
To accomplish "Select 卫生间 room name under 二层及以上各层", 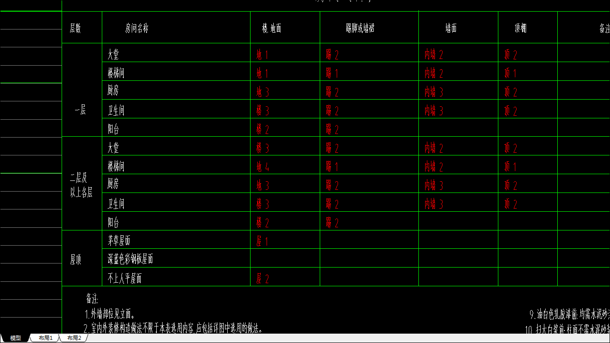I will 116,204.
